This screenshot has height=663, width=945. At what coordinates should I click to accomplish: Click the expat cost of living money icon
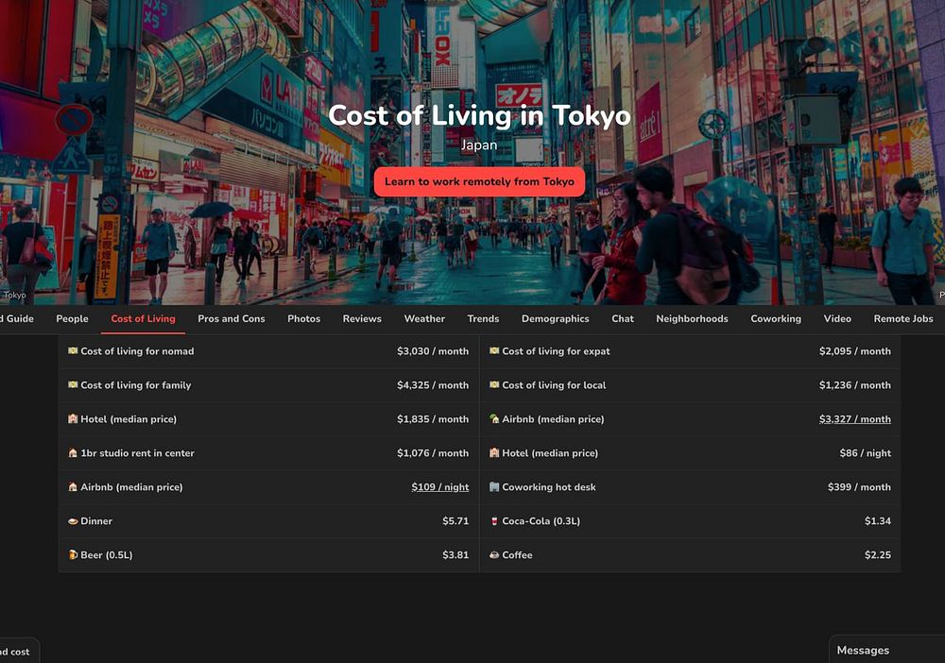[x=494, y=351]
